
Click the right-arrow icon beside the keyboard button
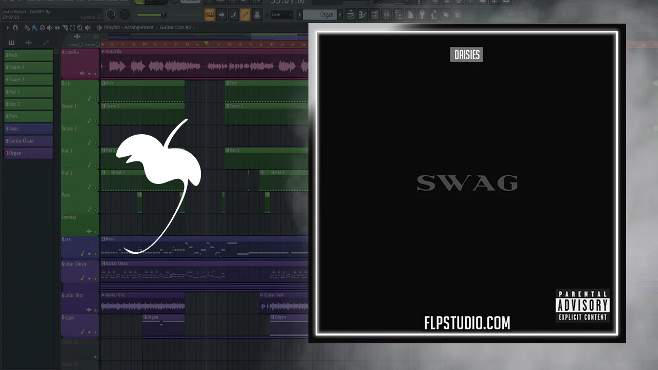coord(222,15)
